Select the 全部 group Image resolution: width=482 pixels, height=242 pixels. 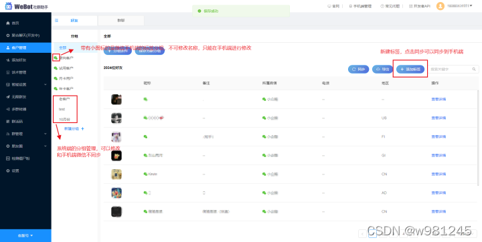coord(63,47)
